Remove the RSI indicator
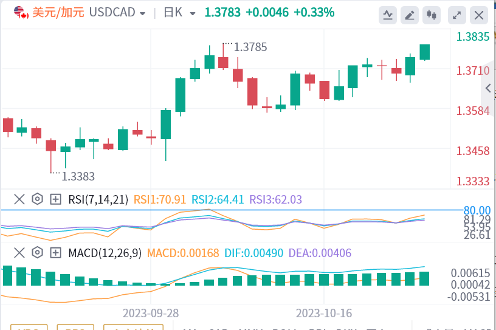Screen dimensions: 496x330 pos(19,199)
